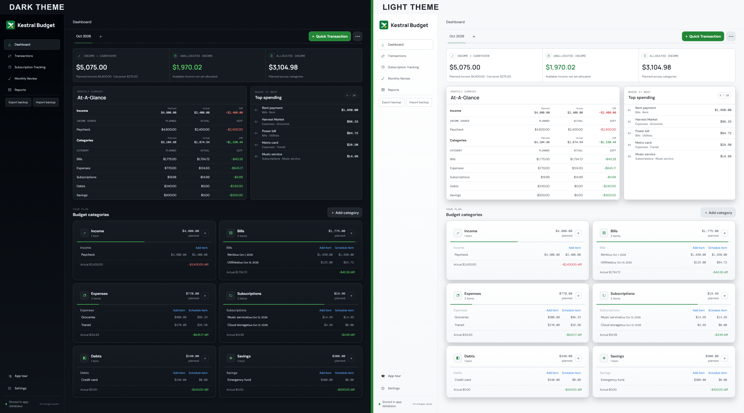This screenshot has height=413, width=744.
Task: Click the Kestral Budget logo in dark theme
Action: coord(11,25)
